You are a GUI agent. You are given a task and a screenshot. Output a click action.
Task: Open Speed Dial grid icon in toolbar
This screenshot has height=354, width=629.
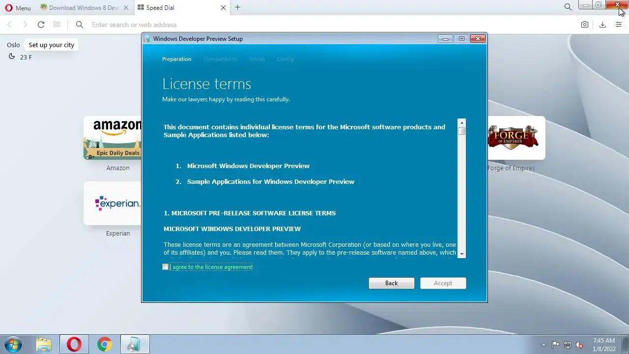tap(57, 25)
